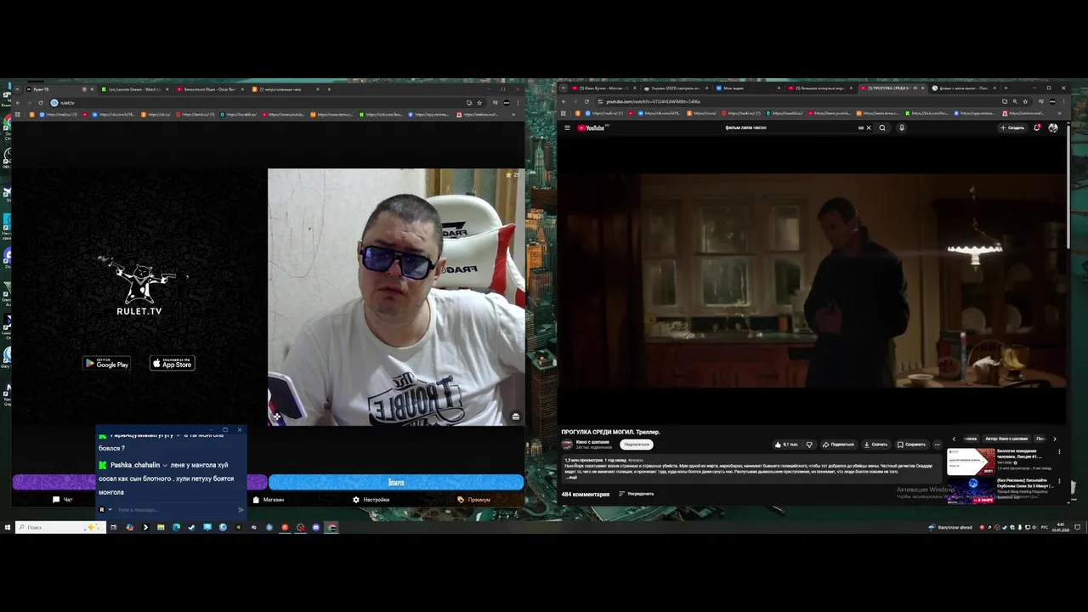Like the video with thumbs-up
This screenshot has width=1088, height=612.
click(787, 445)
